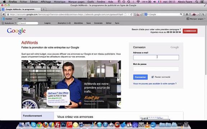Image resolution: width=207 pixels, height=129 pixels.
Task: Open the Aide menu
Action: (x=110, y=2)
